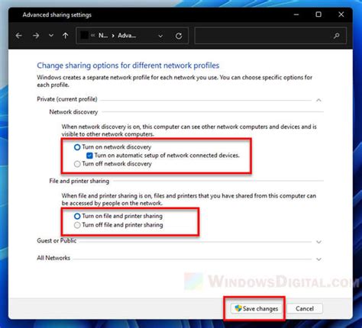Open the address bar history dropdown
362x328 pixels.
click(x=160, y=36)
